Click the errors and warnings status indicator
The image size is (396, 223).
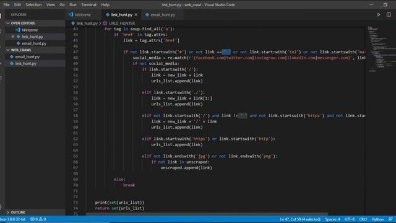(38, 219)
